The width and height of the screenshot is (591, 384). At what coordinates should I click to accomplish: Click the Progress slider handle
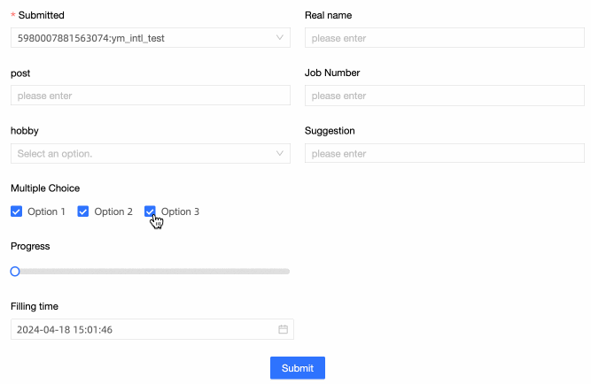[x=15, y=272]
